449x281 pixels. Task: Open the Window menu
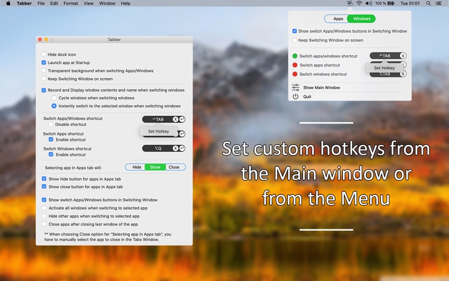[x=107, y=3]
